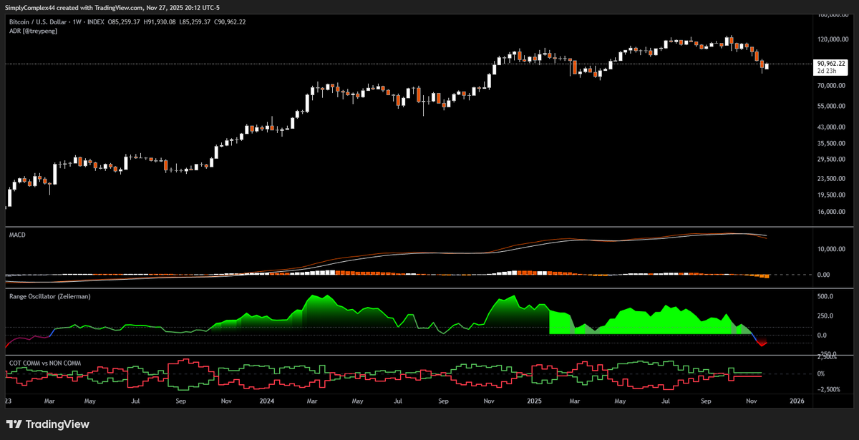The width and height of the screenshot is (859, 440).
Task: Click the COT pane 0% scale label
Action: [x=822, y=374]
